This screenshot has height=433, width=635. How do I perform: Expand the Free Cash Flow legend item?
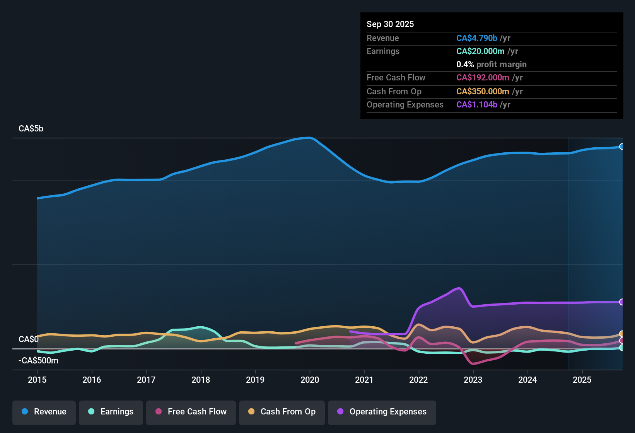click(x=191, y=412)
